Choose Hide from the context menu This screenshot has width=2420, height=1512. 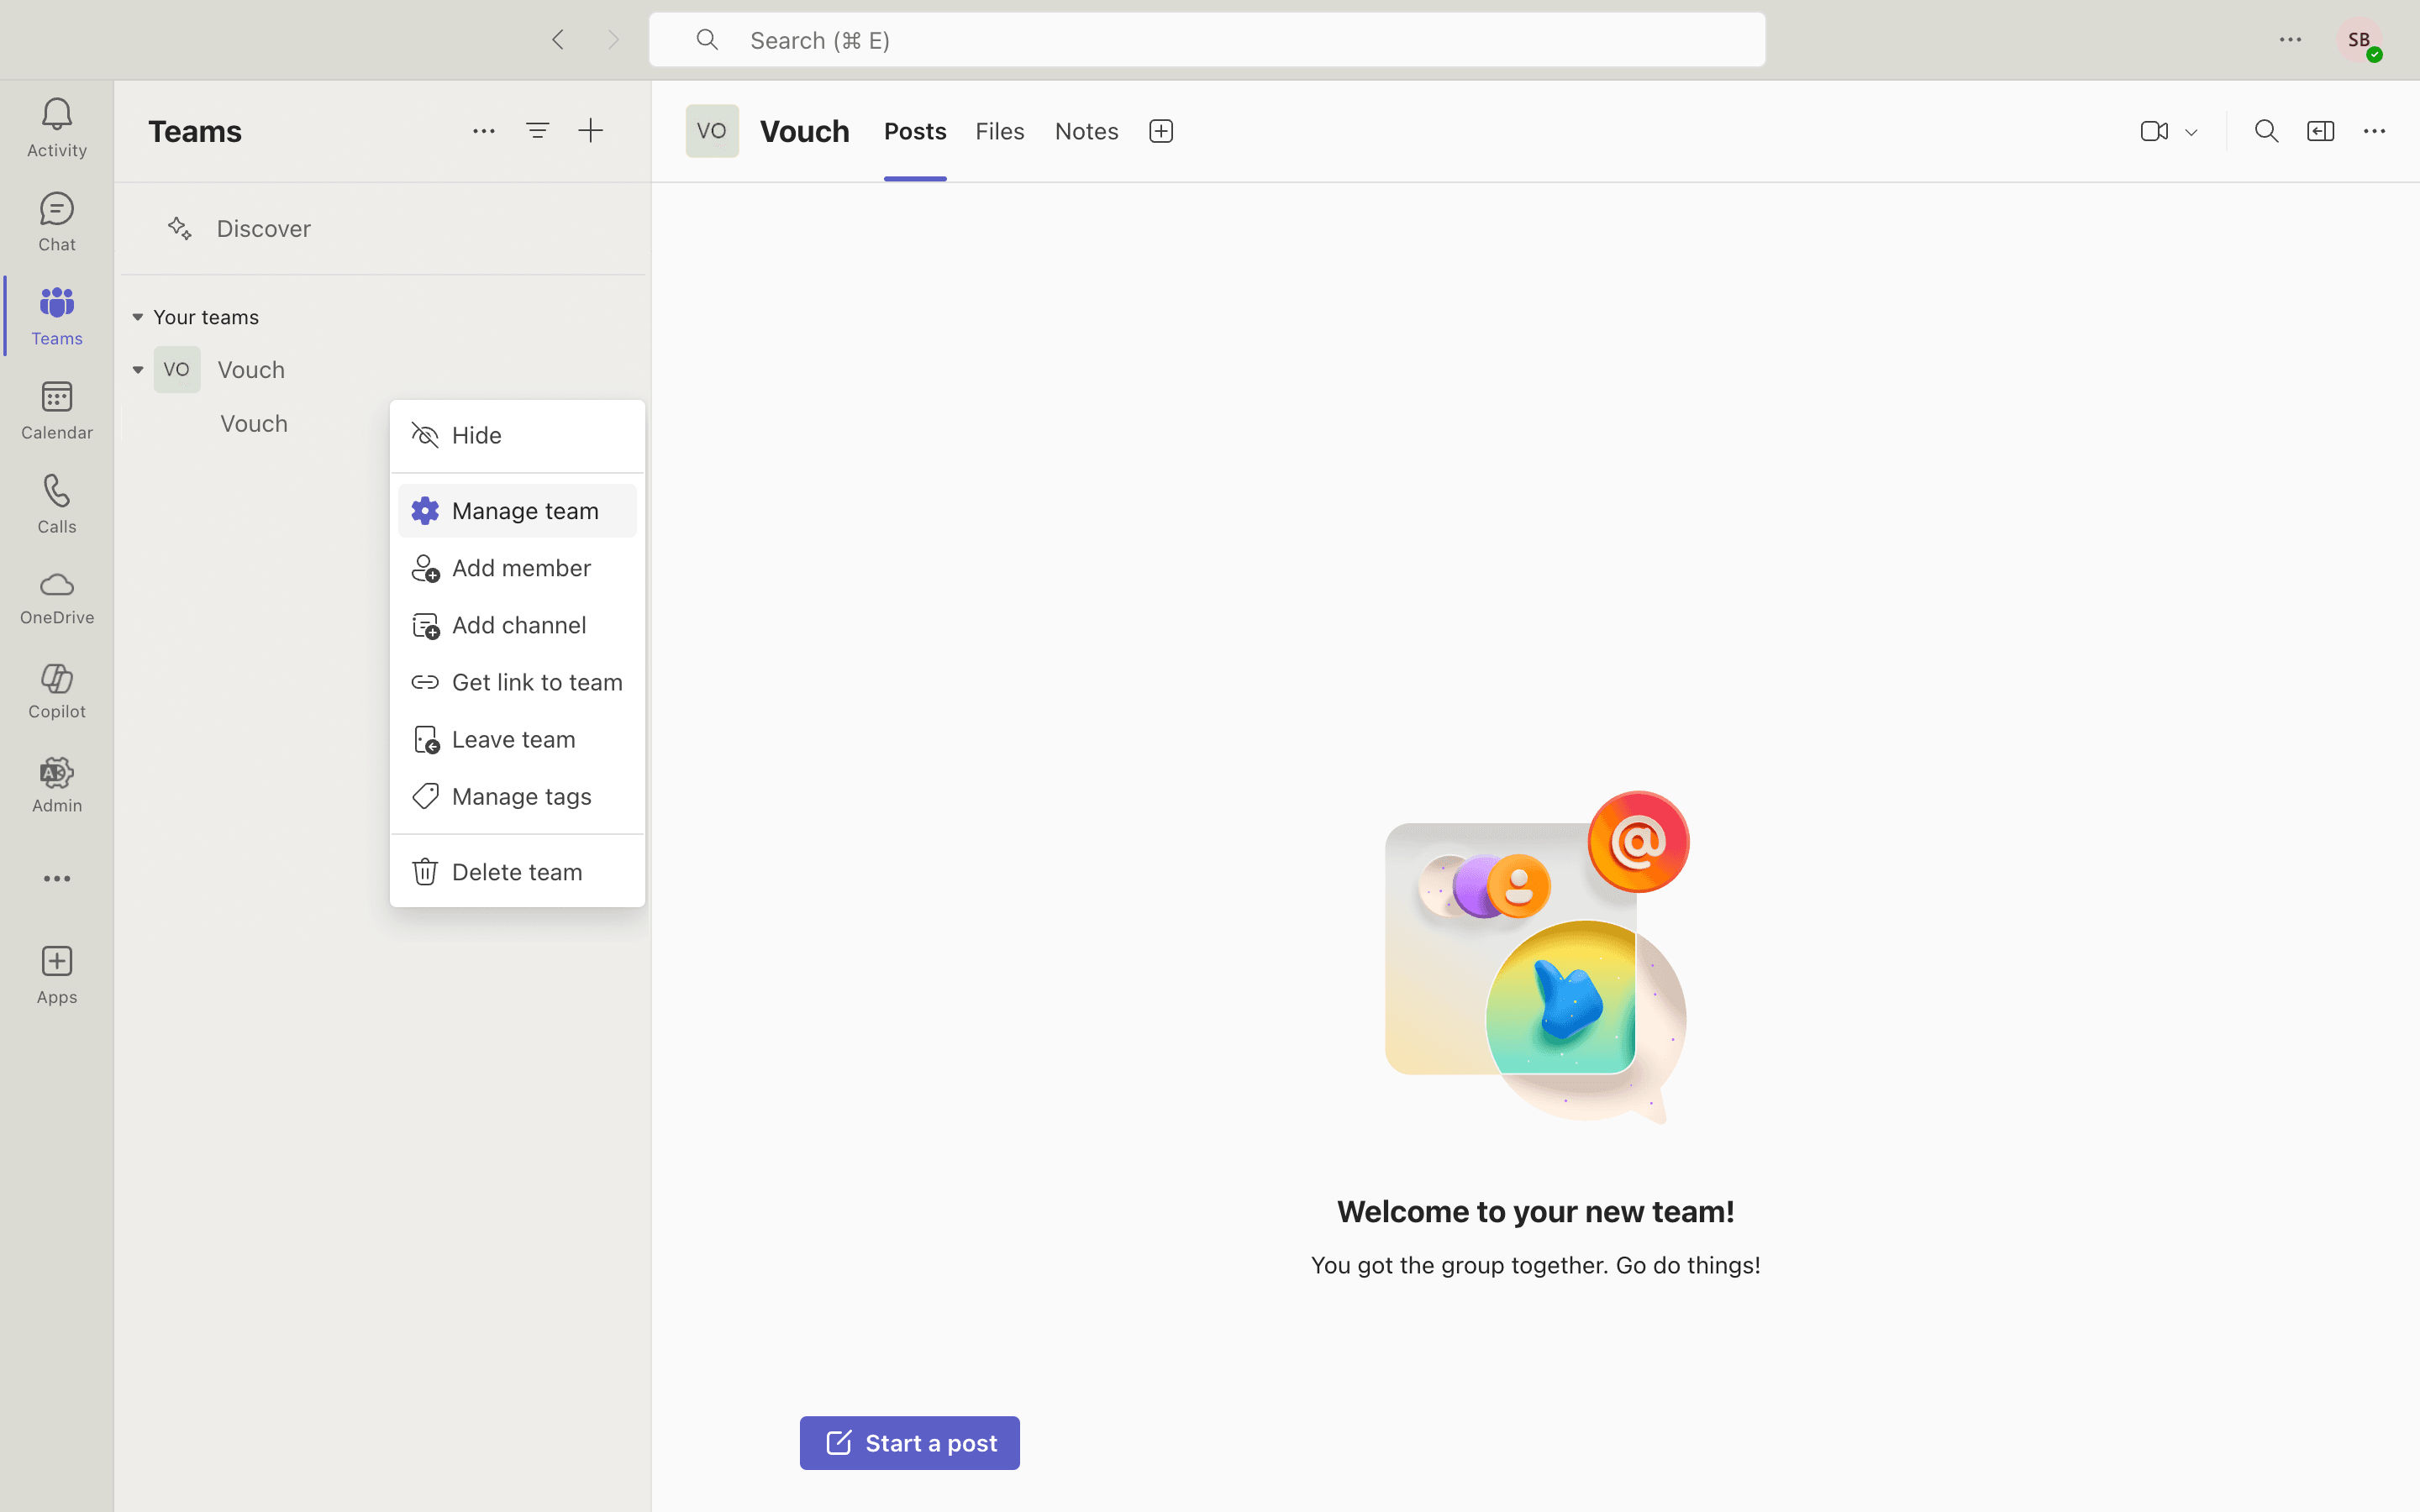point(517,436)
